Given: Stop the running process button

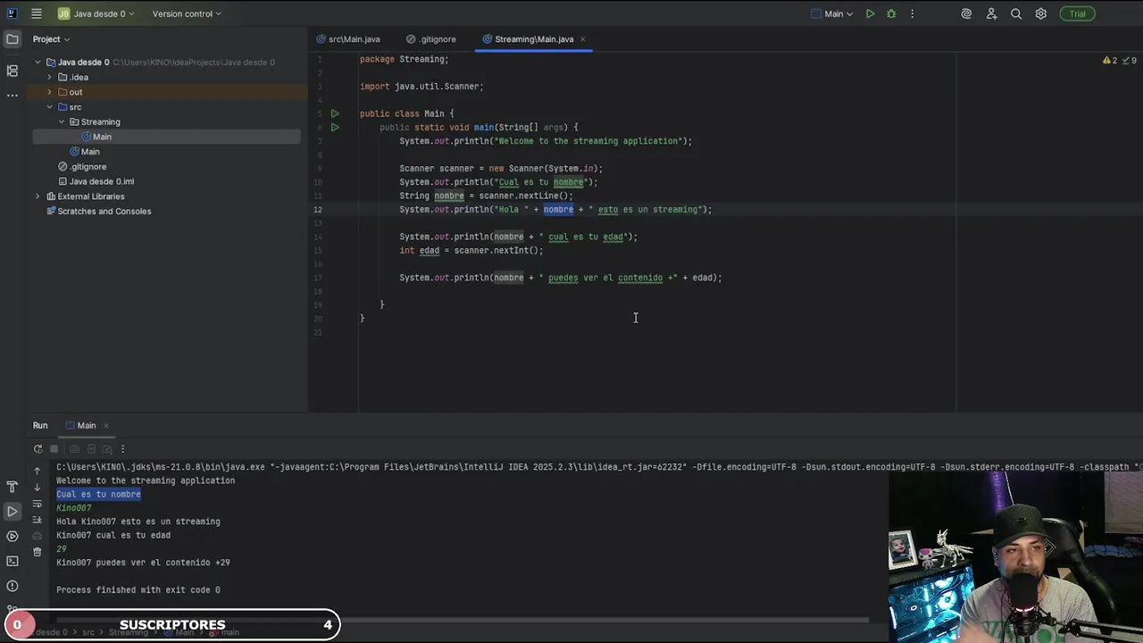Looking at the screenshot, I should click(x=54, y=449).
